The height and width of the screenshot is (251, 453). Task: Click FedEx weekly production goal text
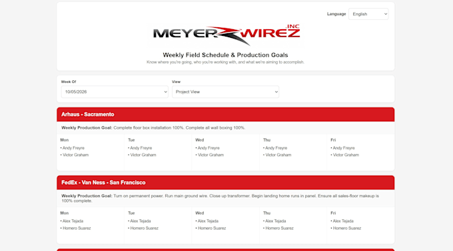(x=220, y=199)
